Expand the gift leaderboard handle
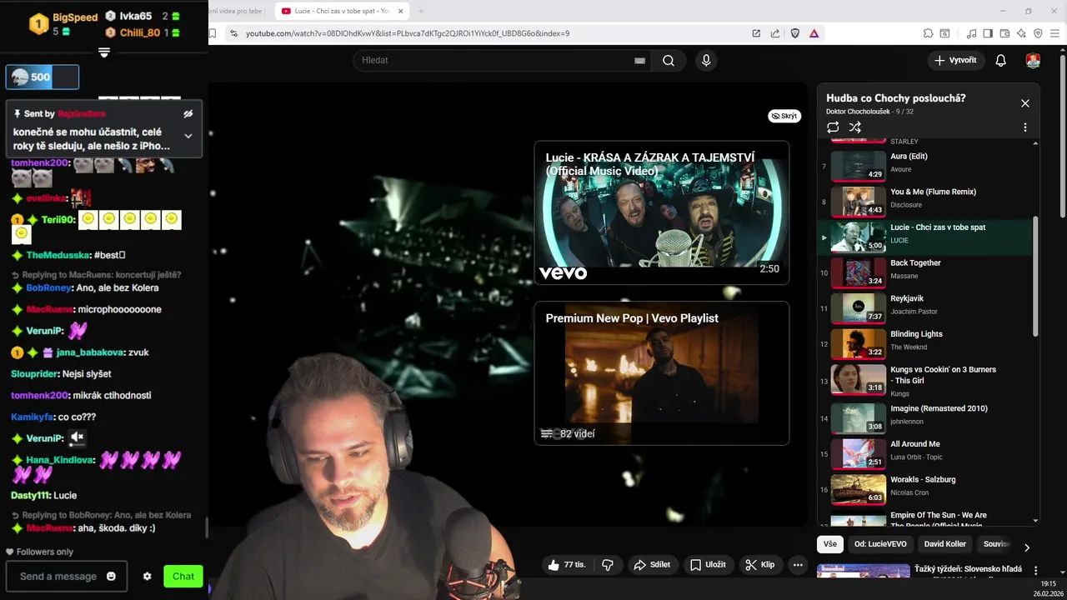The height and width of the screenshot is (600, 1067). 104,52
